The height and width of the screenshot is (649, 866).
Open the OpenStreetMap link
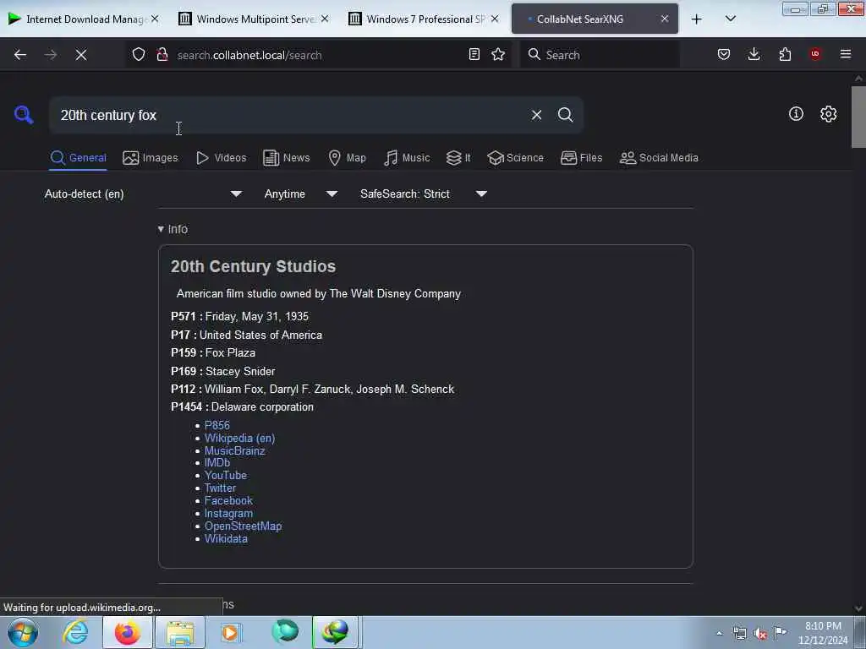coord(243,526)
